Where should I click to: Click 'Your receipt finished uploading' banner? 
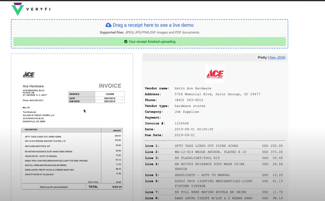coord(149,42)
